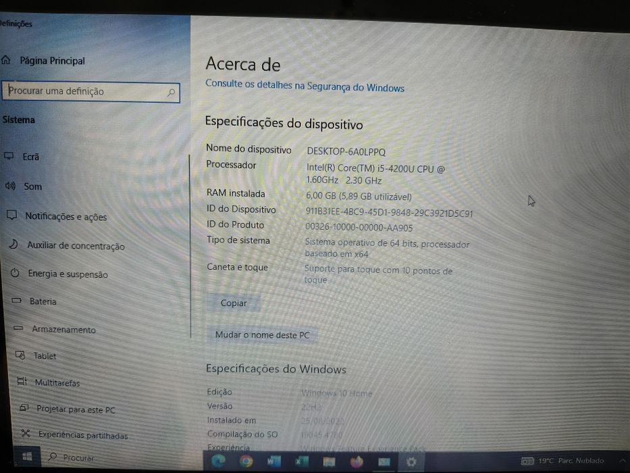This screenshot has width=630, height=473.
Task: Launch Microsoft Word from taskbar
Action: tap(274, 461)
